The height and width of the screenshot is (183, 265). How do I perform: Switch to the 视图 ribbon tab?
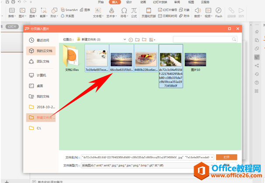point(191,2)
